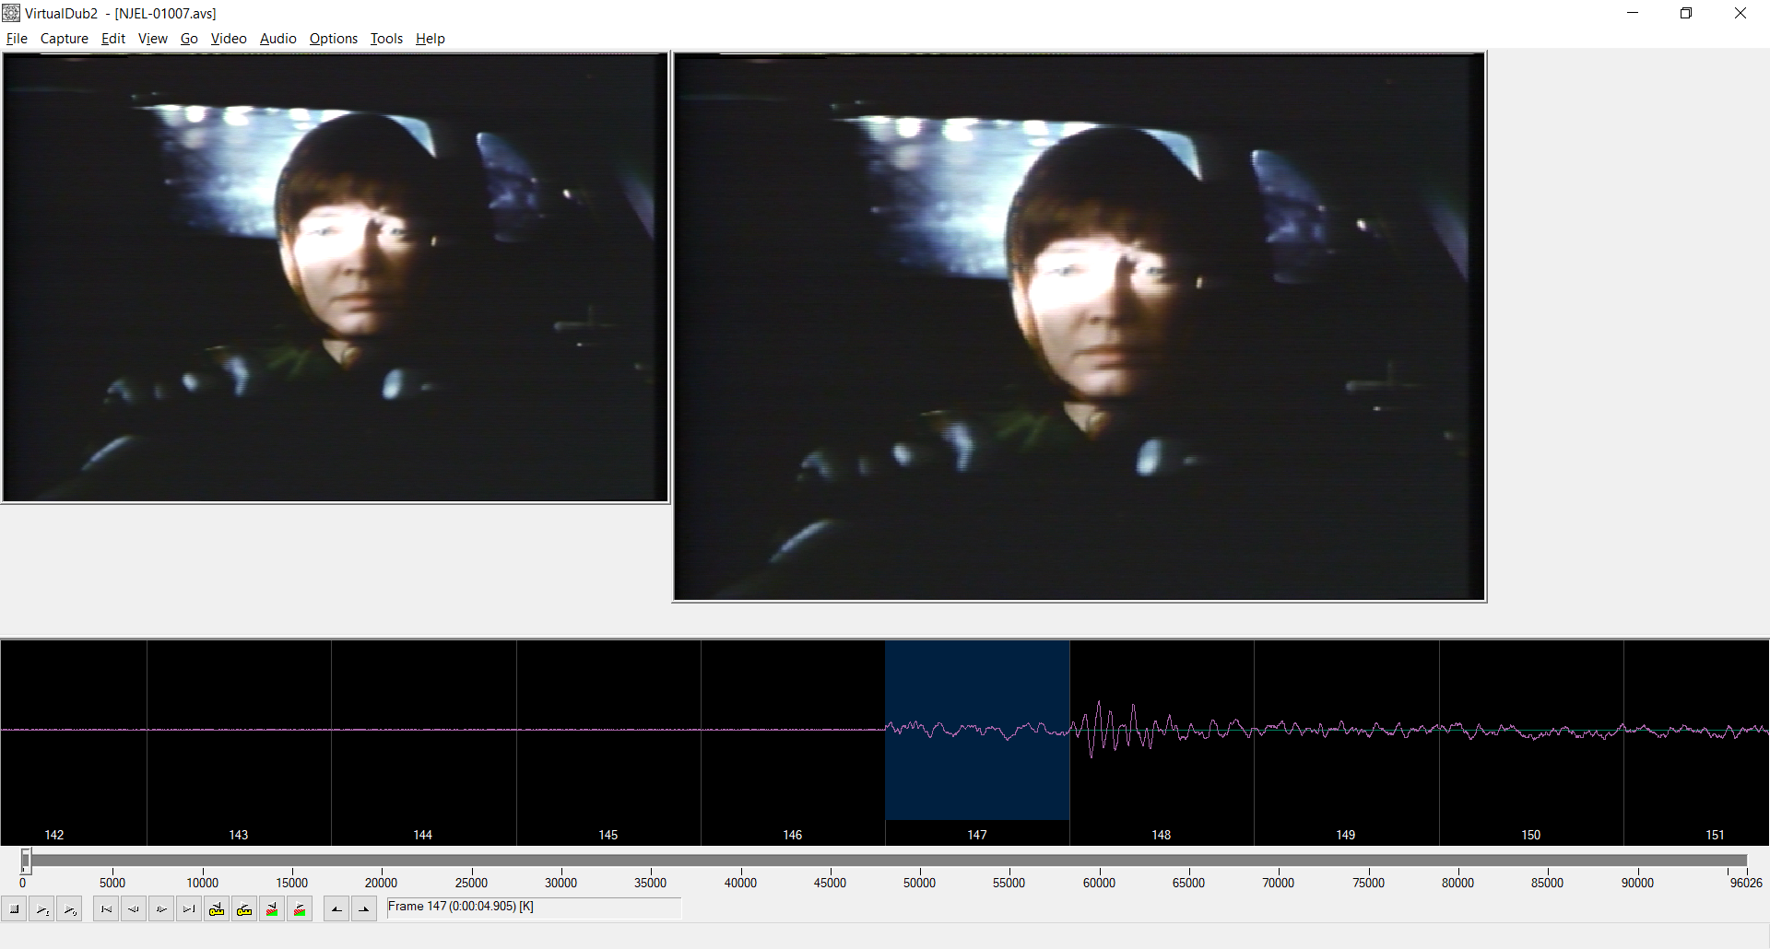Click the 75000 mark on the timeline ruler
Screen dimensions: 1770x949
click(1368, 883)
